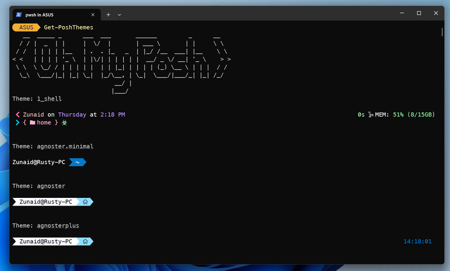Click the OhMyPosh ASCII art banner

(x=122, y=64)
